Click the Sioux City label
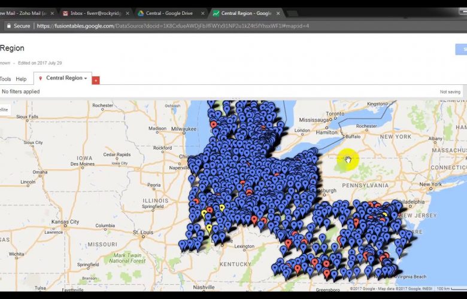Viewport: 467px width, 299px height. 33,142
